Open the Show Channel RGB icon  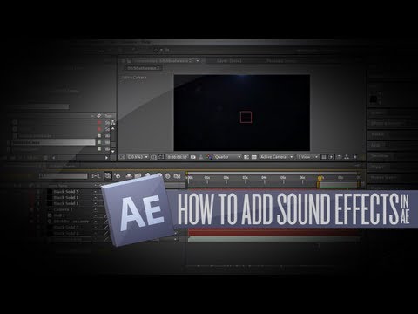pos(209,157)
